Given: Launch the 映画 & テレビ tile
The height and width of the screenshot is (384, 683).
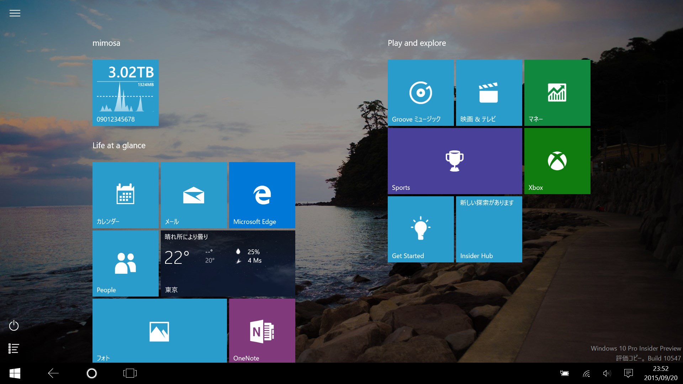Looking at the screenshot, I should click(489, 92).
